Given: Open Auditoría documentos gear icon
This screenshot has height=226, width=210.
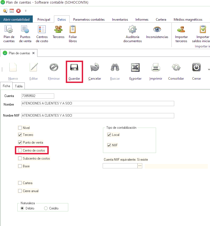Looking at the screenshot, I should pyautogui.click(x=132, y=29).
